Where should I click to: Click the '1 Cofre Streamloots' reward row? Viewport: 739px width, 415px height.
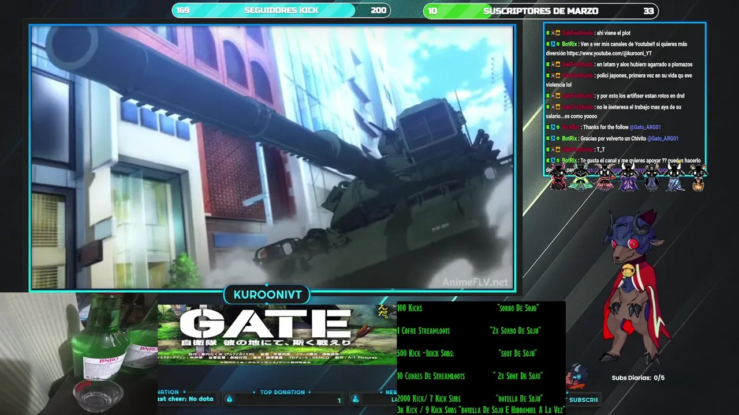click(x=469, y=331)
